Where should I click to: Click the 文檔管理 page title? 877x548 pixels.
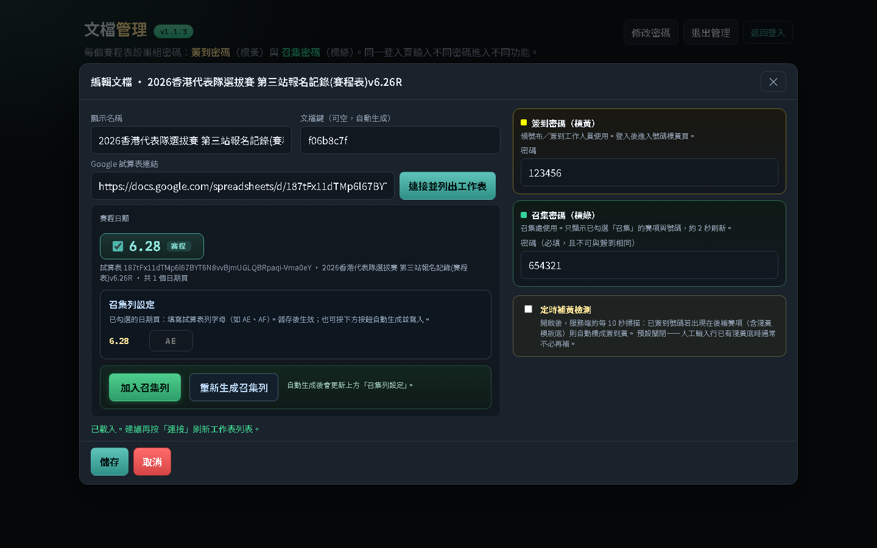click(x=116, y=29)
